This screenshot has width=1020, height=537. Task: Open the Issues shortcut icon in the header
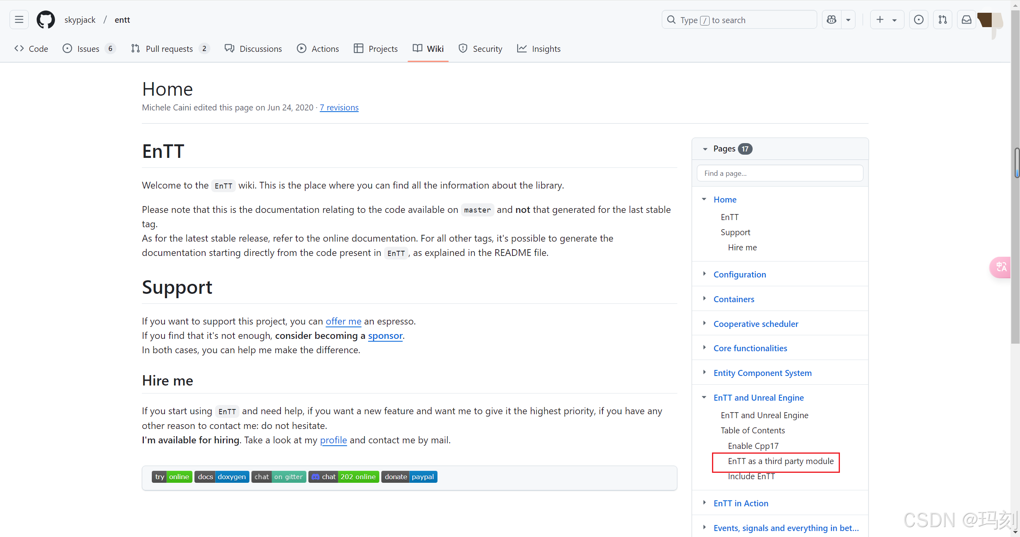click(918, 20)
